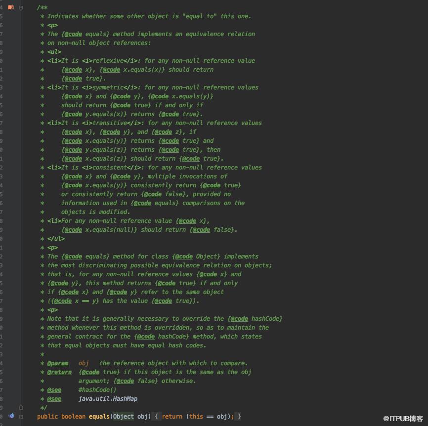This screenshot has height=426, width=428.
Task: Click "that equal objects must have equal hash codes."
Action: pyautogui.click(x=127, y=345)
